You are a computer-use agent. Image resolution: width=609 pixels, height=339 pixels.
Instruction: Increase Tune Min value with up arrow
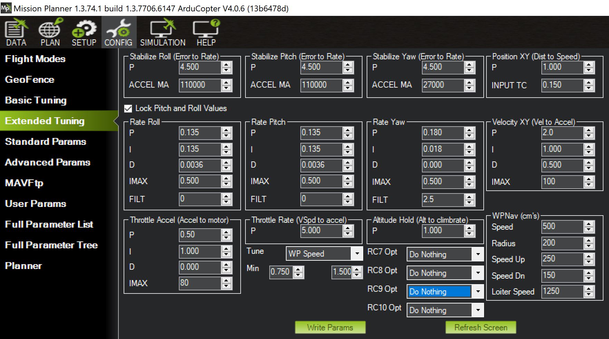click(298, 269)
